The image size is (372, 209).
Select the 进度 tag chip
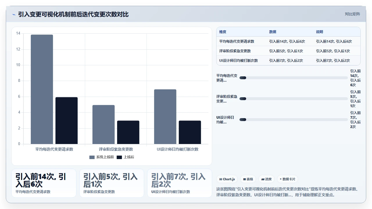[x=267, y=179]
